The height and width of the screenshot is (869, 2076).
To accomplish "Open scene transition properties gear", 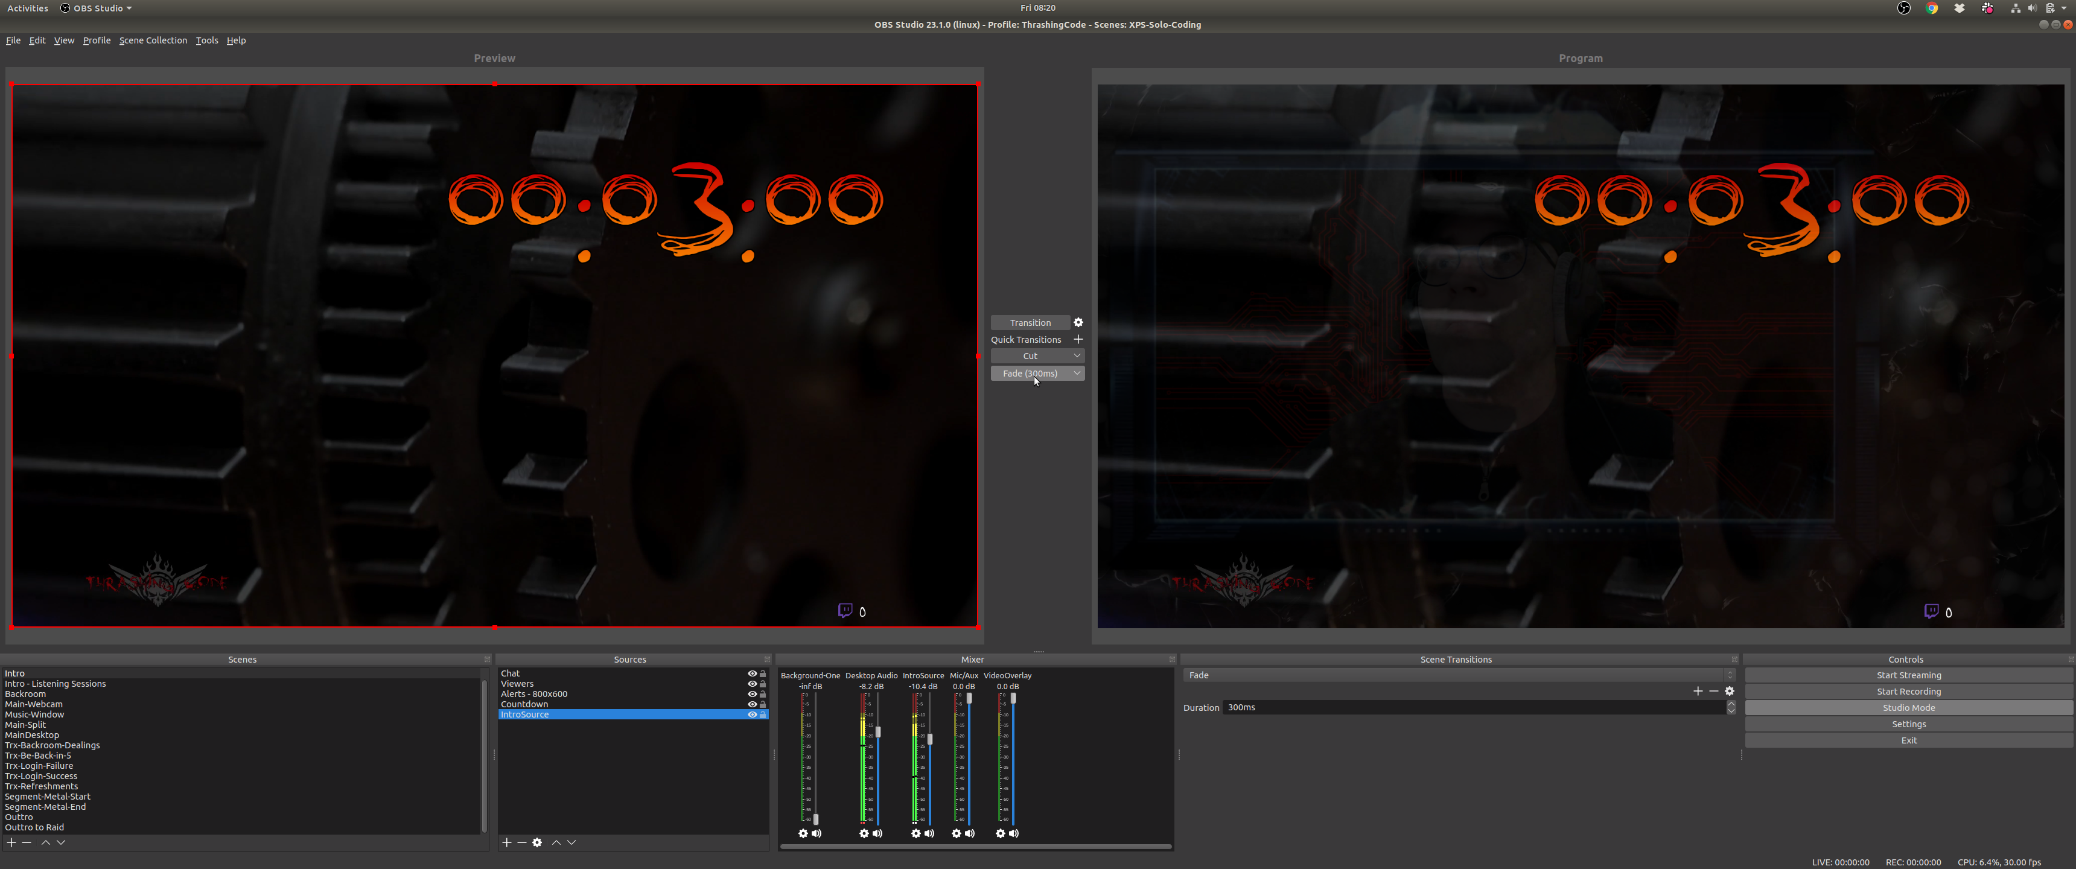I will coord(1730,691).
